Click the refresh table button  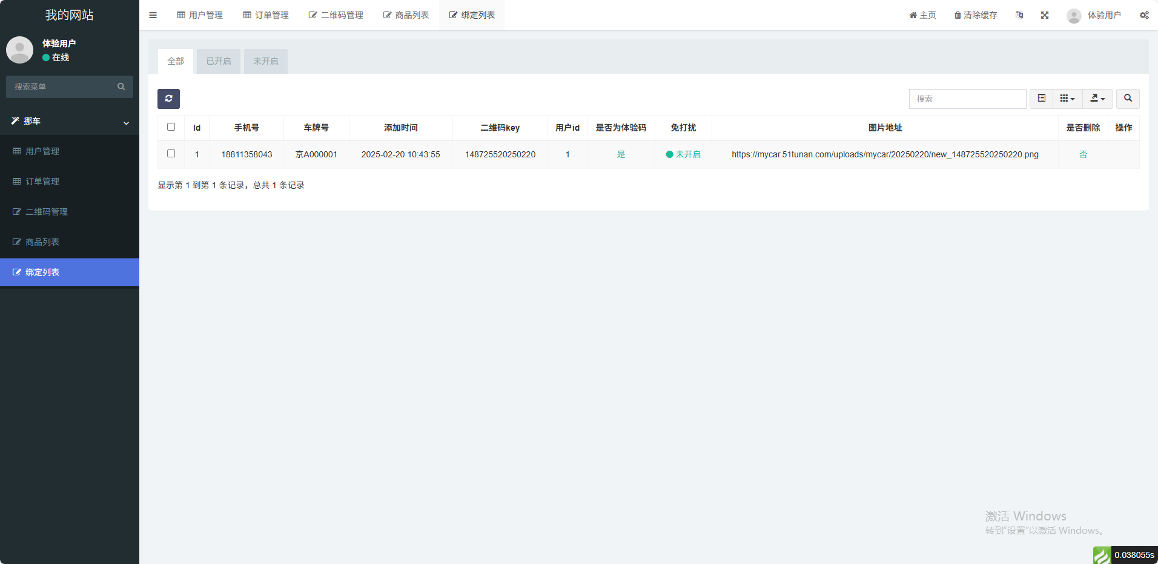(168, 99)
